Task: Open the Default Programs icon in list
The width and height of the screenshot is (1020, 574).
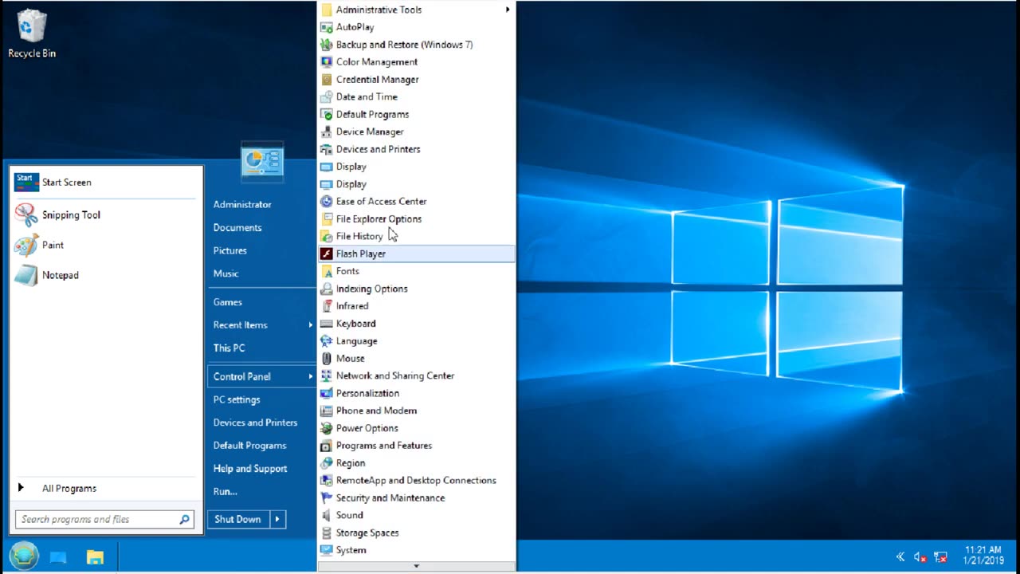Action: coord(326,115)
